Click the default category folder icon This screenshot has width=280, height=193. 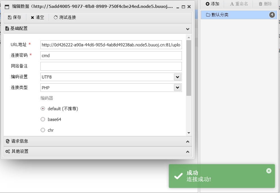(208, 15)
